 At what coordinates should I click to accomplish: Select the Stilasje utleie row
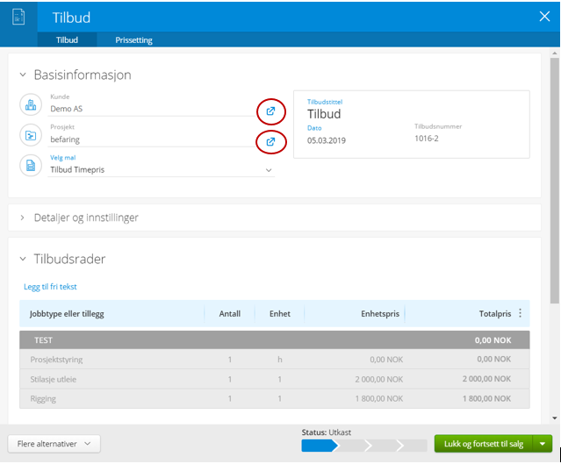tap(275, 379)
